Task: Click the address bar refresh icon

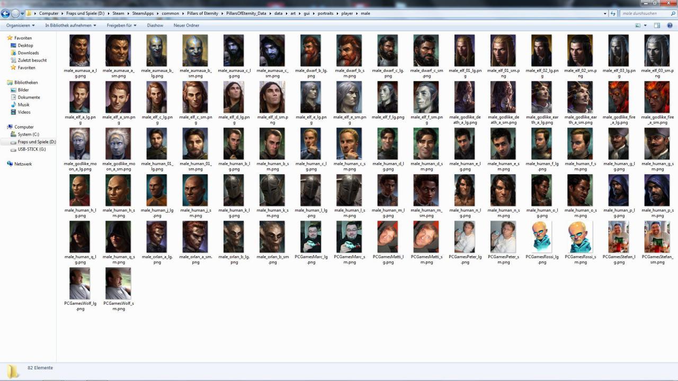Action: coord(613,13)
